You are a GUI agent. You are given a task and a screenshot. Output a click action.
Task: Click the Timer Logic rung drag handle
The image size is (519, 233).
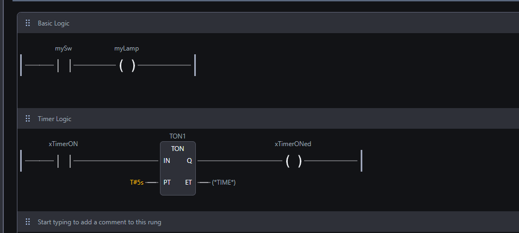28,118
